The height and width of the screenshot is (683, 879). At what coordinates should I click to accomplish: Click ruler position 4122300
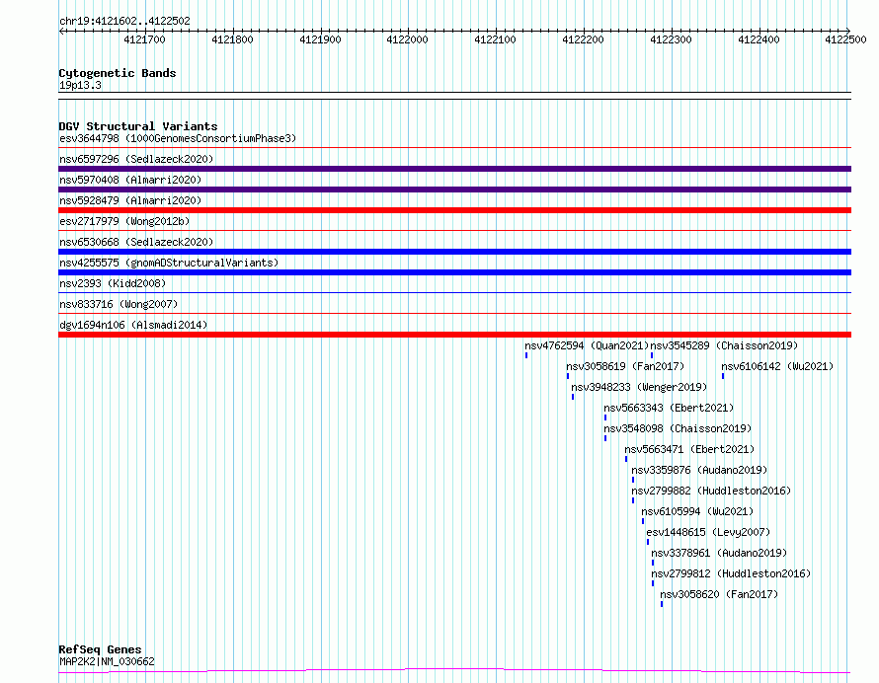pos(671,39)
